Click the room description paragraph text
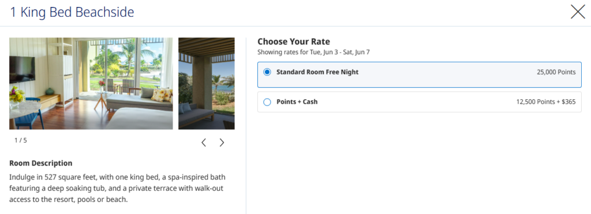This screenshot has height=214, width=591. pyautogui.click(x=117, y=188)
